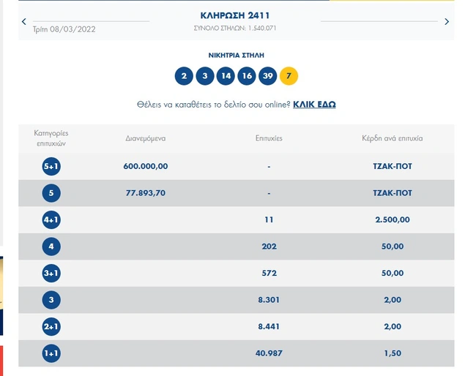The width and height of the screenshot is (476, 376).
Task: Select winning number ball 14
Action: coord(226,76)
